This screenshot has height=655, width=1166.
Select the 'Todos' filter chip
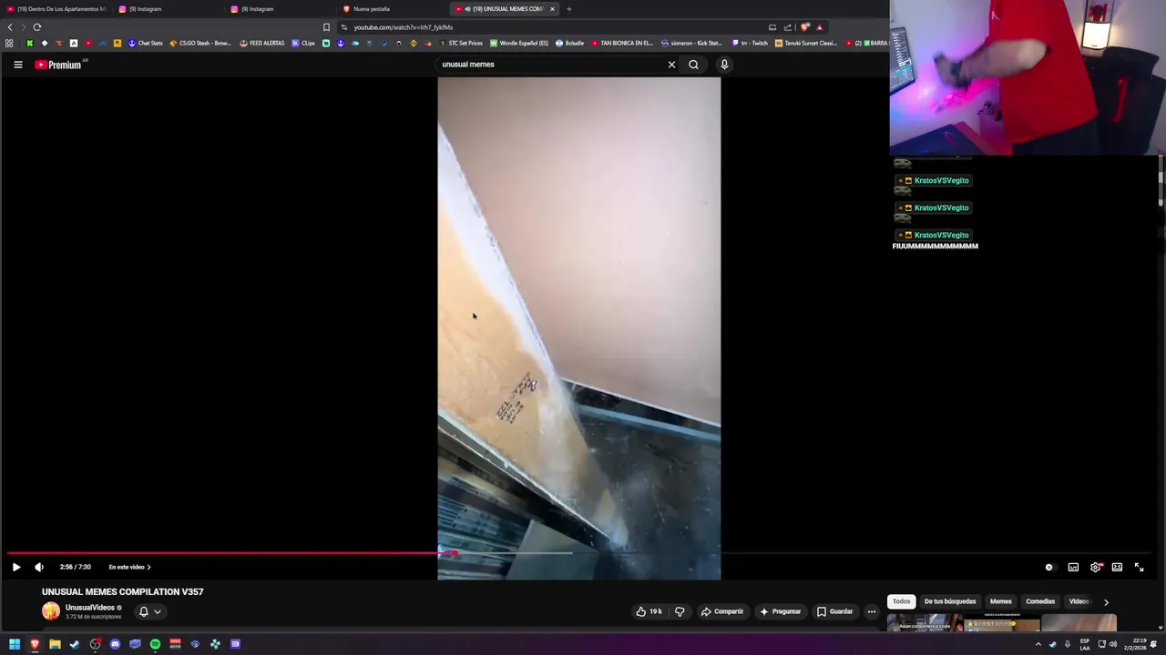[901, 601]
